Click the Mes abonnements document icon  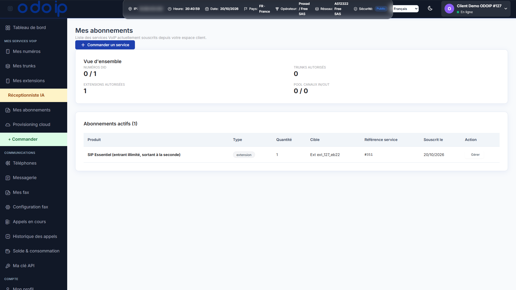coord(8,110)
